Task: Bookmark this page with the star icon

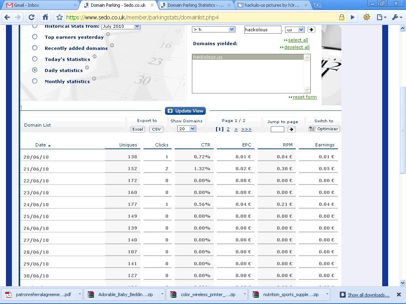Action: click(59, 17)
